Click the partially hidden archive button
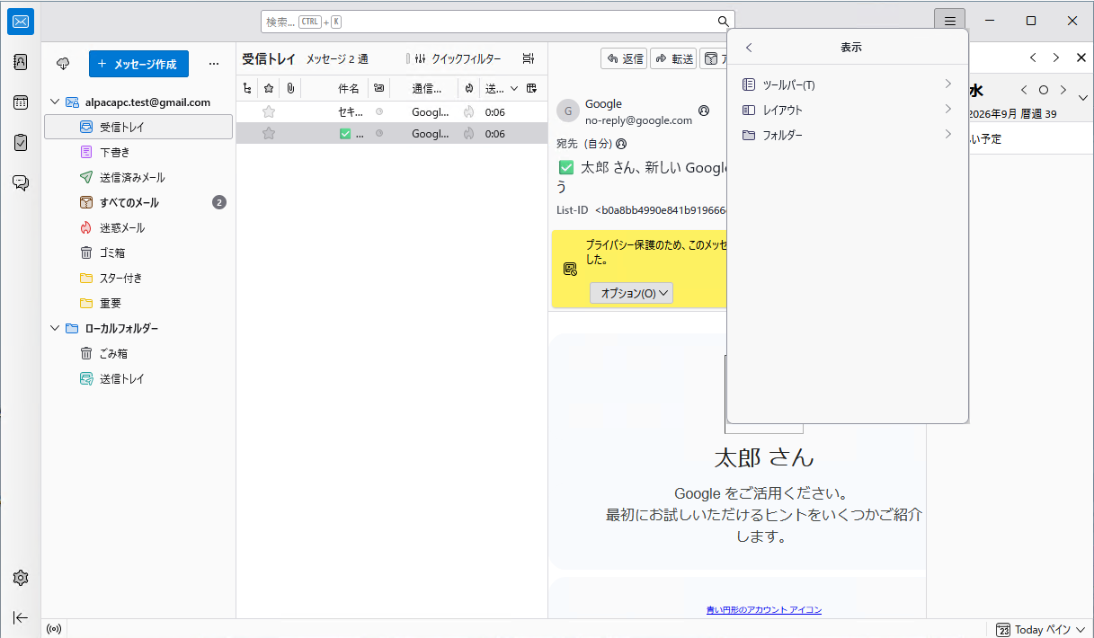 pos(714,58)
